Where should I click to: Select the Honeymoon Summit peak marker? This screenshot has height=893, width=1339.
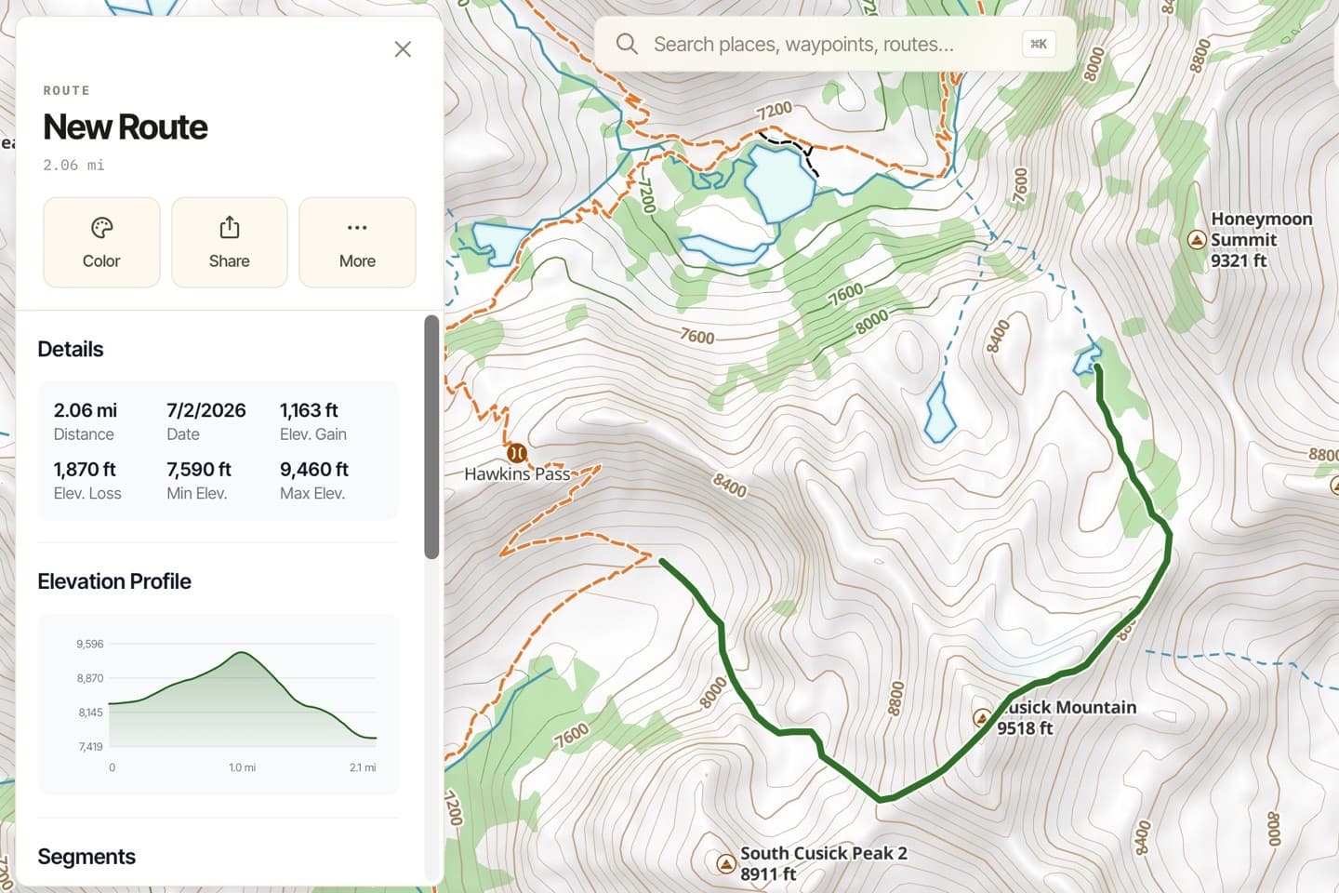tap(1198, 240)
